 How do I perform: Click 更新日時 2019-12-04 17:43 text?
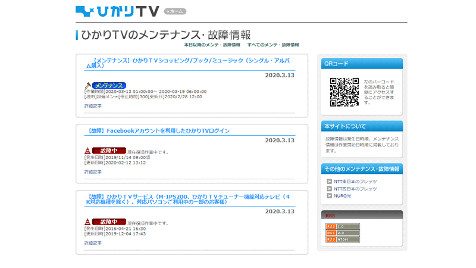115,234
